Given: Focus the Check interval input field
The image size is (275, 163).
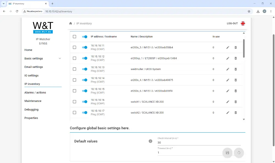Looking at the screenshot, I should point(199,142).
